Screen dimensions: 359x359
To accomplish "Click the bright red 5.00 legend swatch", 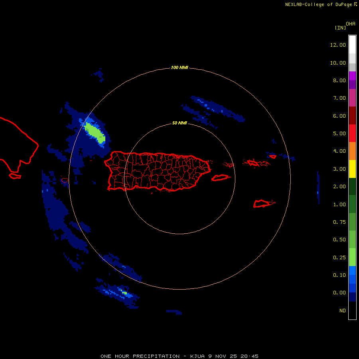I will [x=352, y=133].
